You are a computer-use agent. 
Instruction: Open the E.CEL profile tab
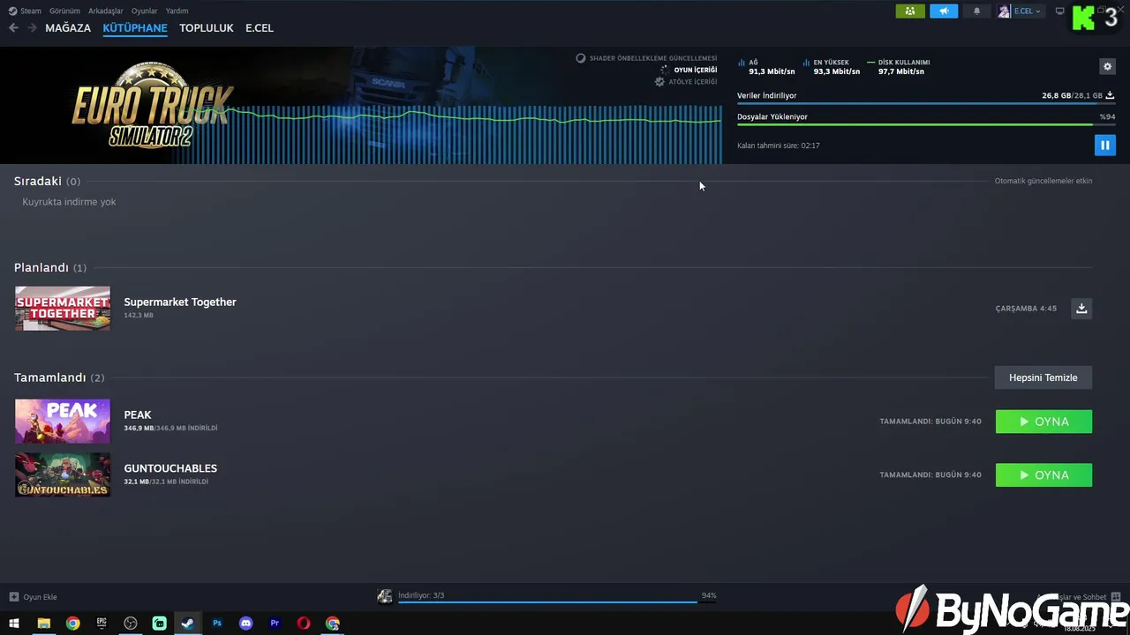click(x=260, y=28)
